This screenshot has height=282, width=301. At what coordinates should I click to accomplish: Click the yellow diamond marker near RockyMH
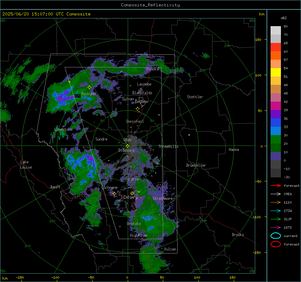coord(89,88)
